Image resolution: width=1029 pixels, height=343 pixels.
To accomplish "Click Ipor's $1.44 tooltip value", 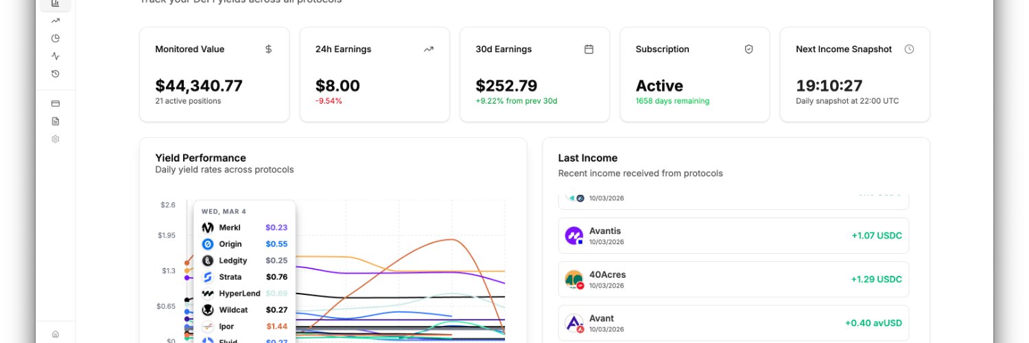I will point(276,327).
